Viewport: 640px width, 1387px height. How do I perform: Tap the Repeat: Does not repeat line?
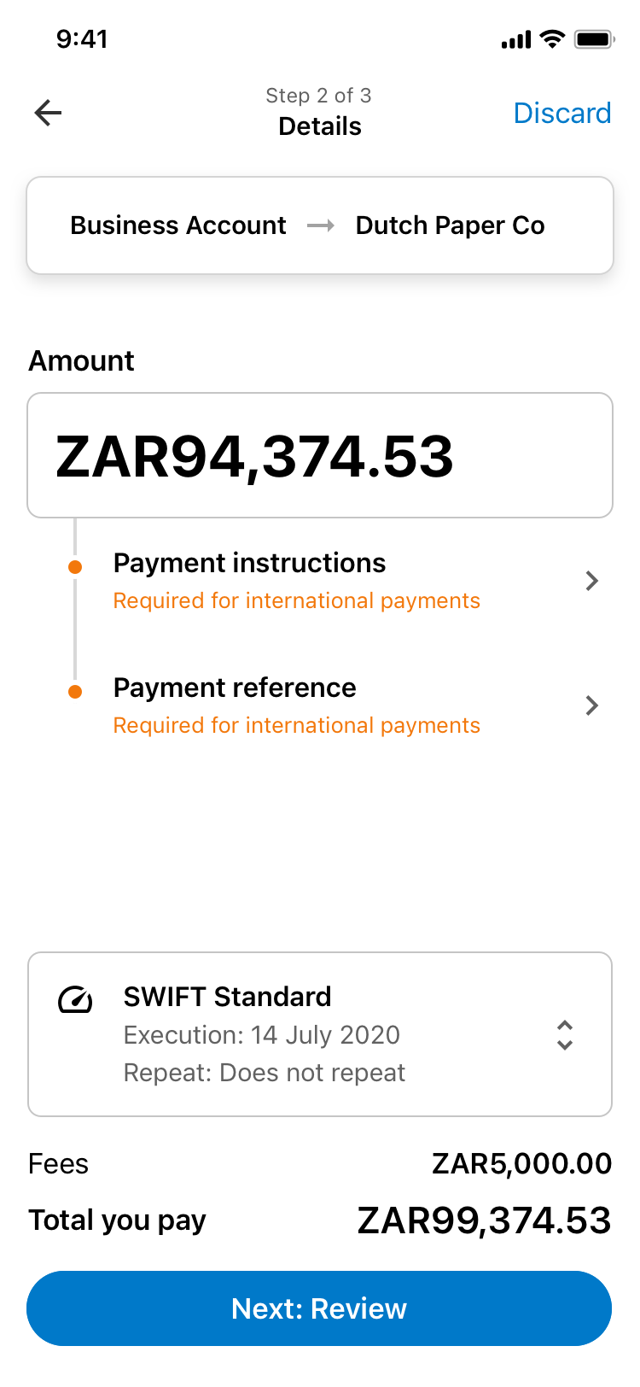tap(264, 1073)
